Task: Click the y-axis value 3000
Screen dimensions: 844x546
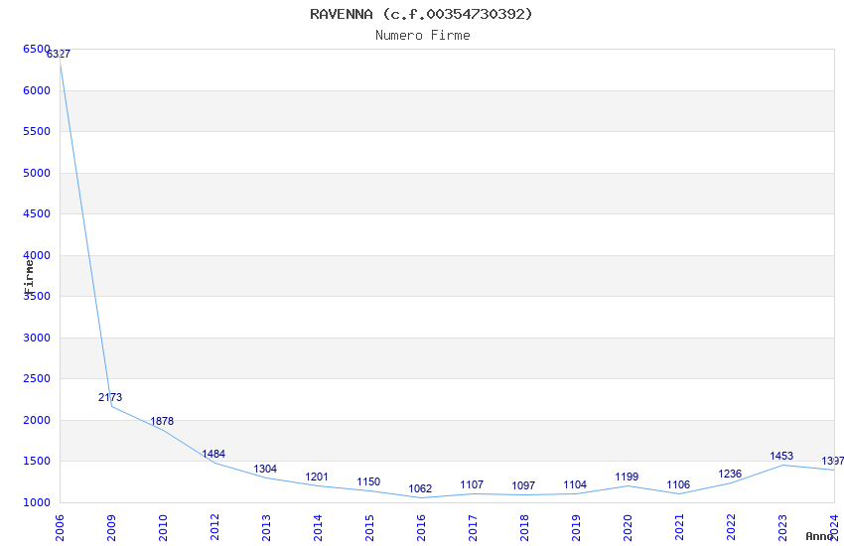Action: coord(37,338)
